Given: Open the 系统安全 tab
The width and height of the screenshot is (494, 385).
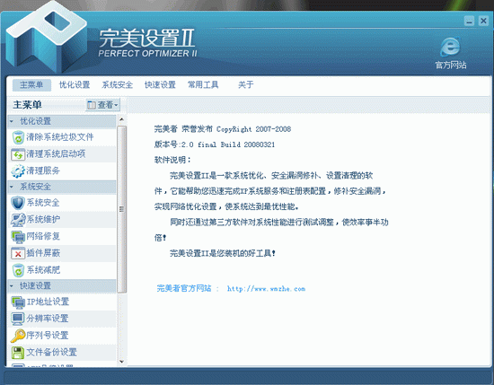Looking at the screenshot, I should pyautogui.click(x=117, y=85).
